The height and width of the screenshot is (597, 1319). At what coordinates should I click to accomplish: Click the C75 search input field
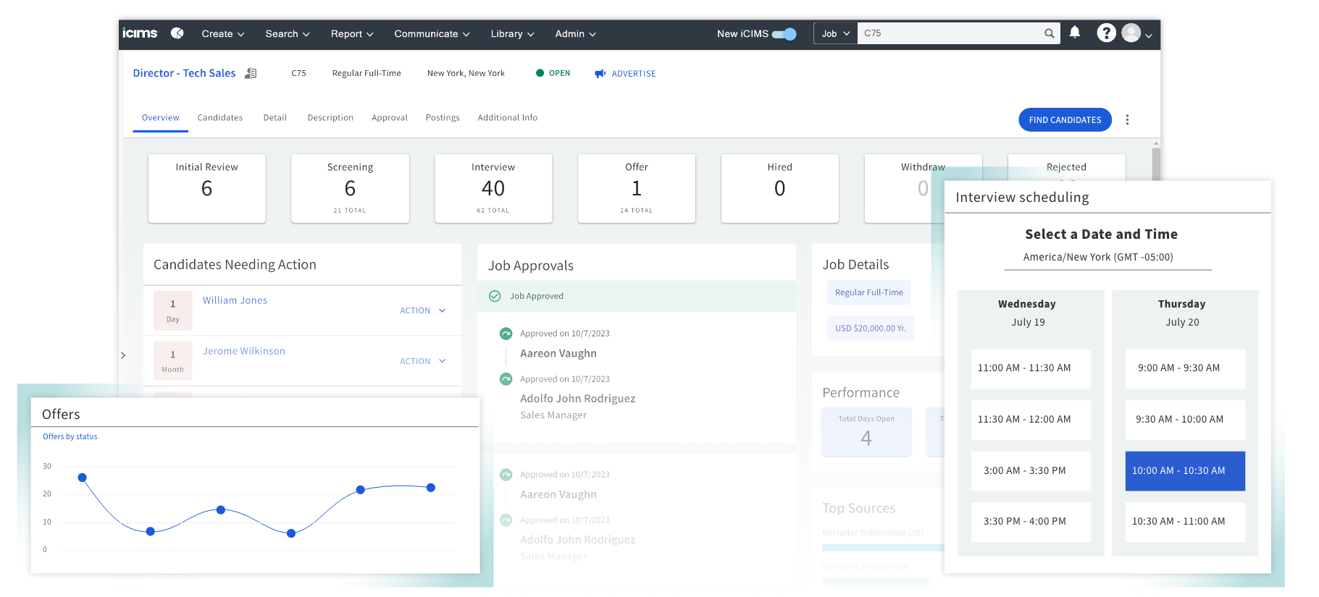click(x=949, y=33)
